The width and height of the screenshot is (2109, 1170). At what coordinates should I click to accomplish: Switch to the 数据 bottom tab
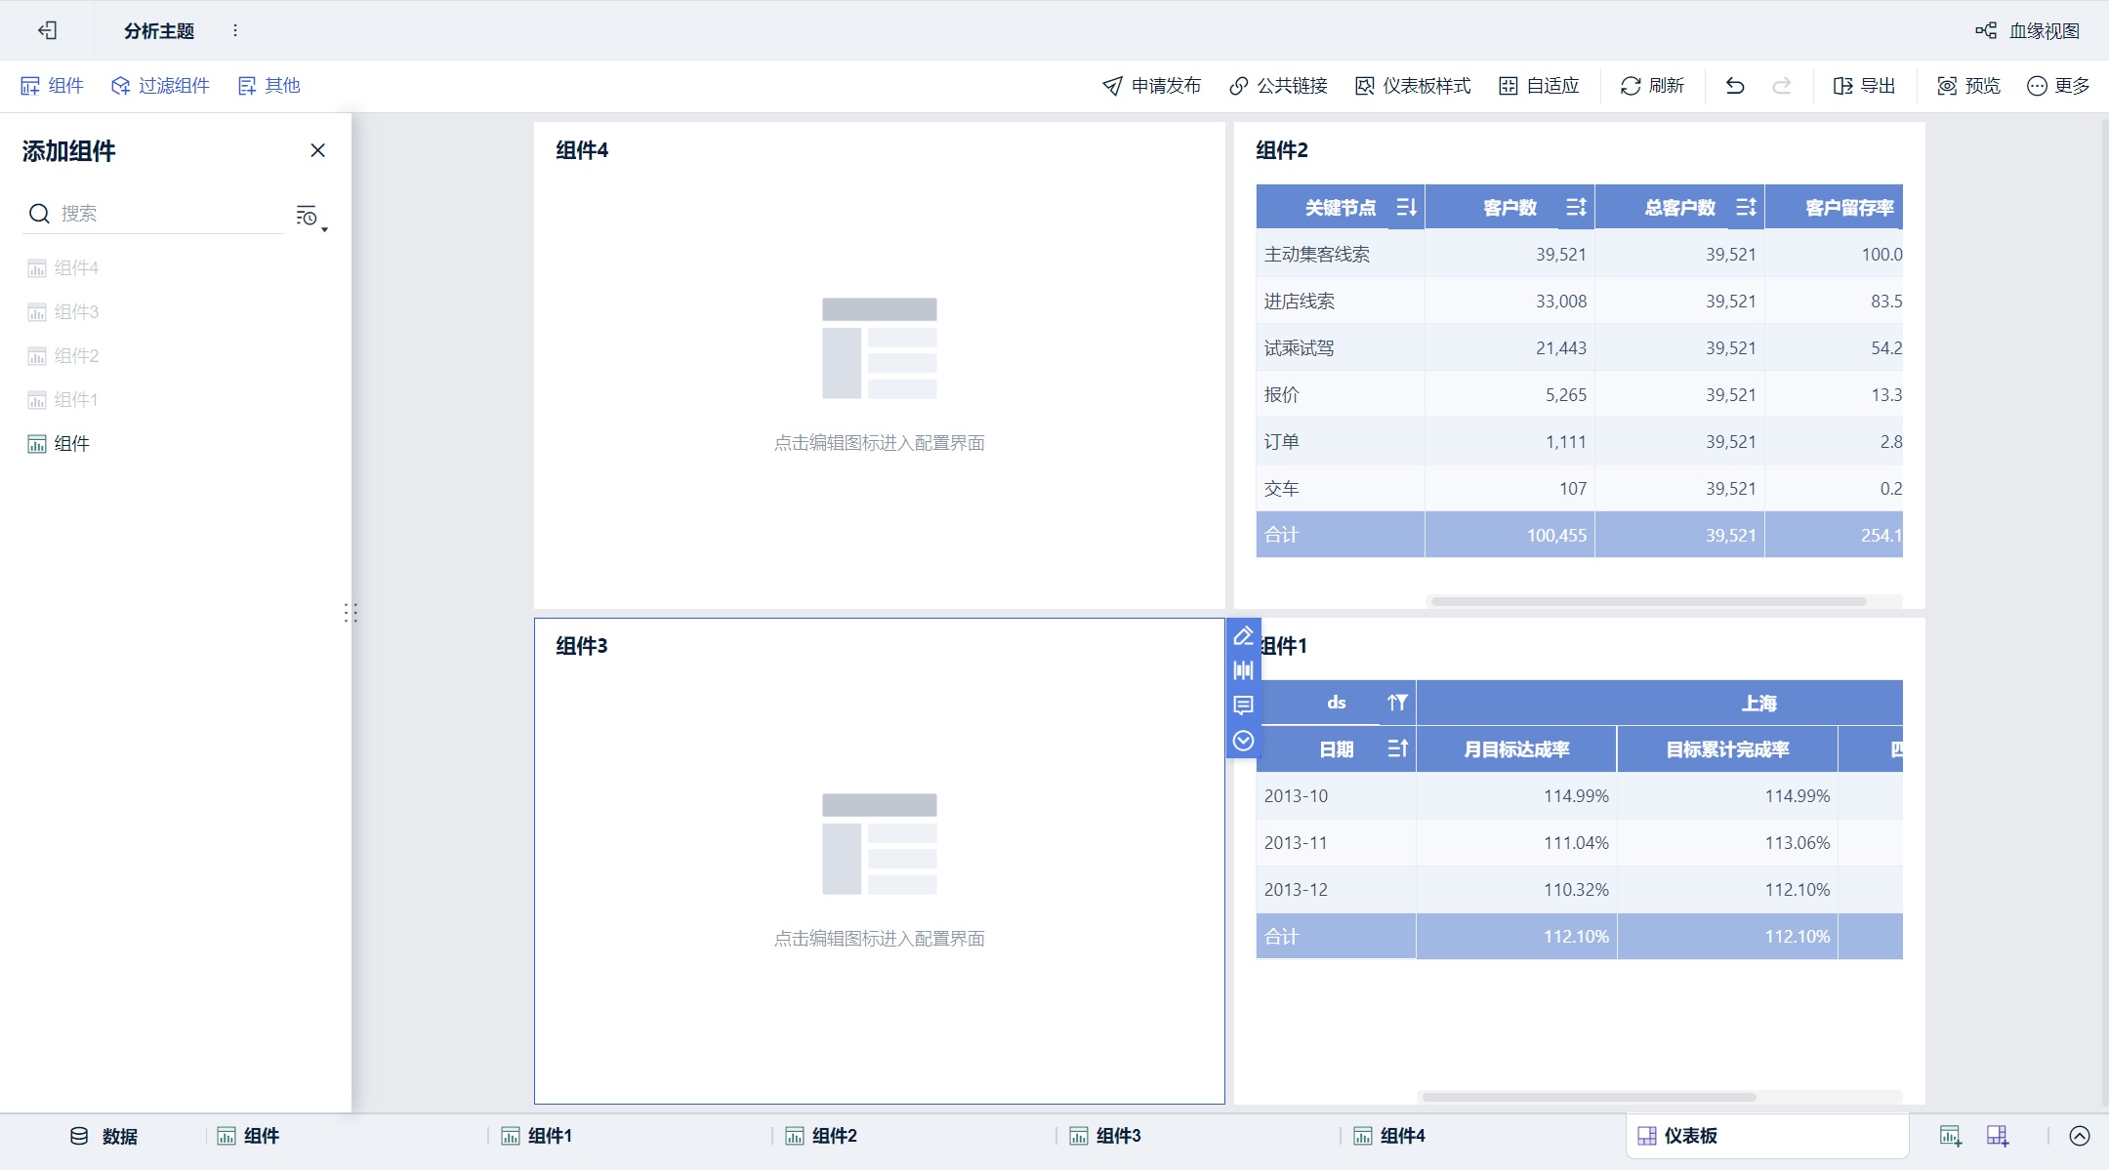click(103, 1136)
